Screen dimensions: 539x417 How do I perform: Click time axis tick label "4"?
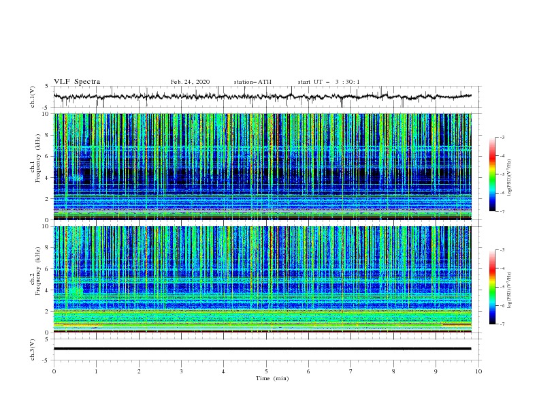point(223,371)
